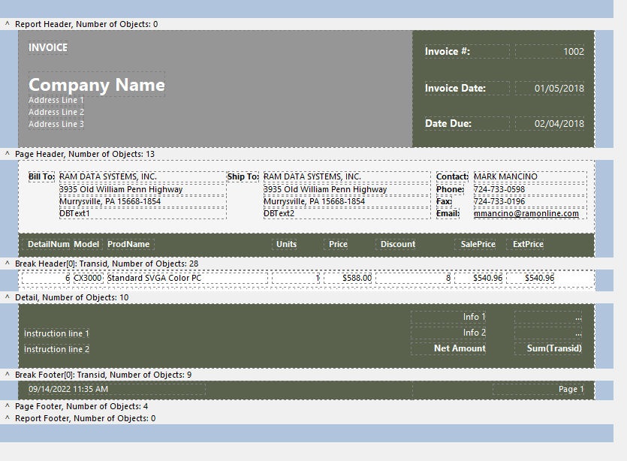
Task: Select the Model column header
Action: 88,244
